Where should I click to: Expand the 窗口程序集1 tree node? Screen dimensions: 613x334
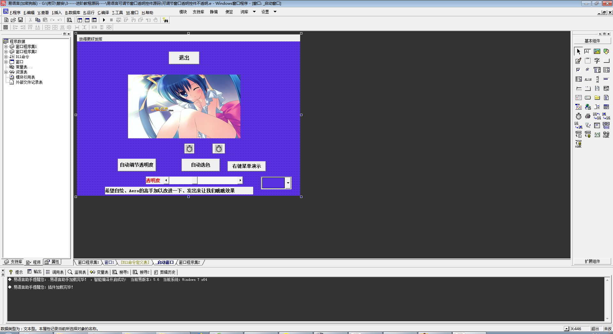click(x=6, y=47)
